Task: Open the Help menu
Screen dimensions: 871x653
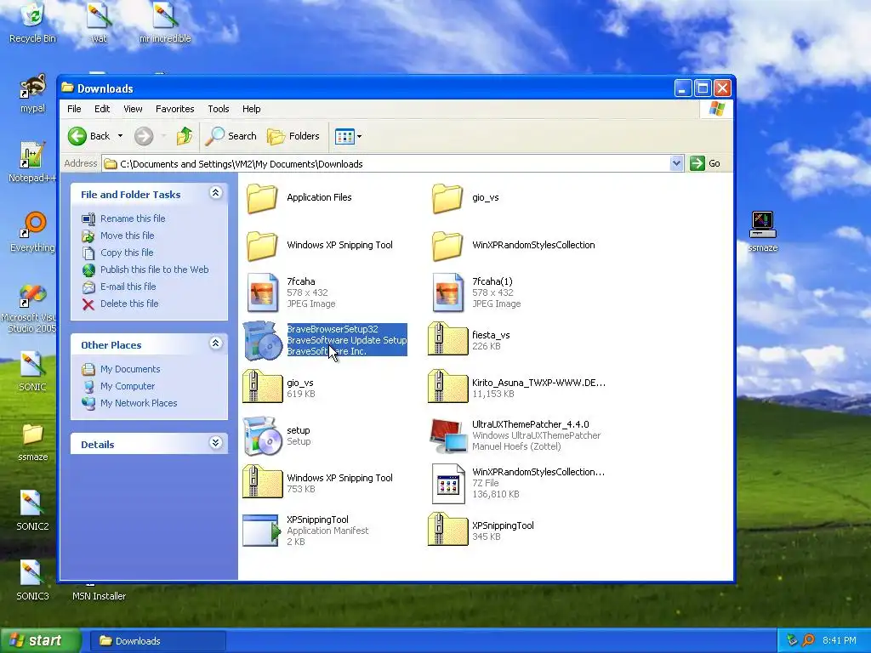Action: click(x=251, y=109)
